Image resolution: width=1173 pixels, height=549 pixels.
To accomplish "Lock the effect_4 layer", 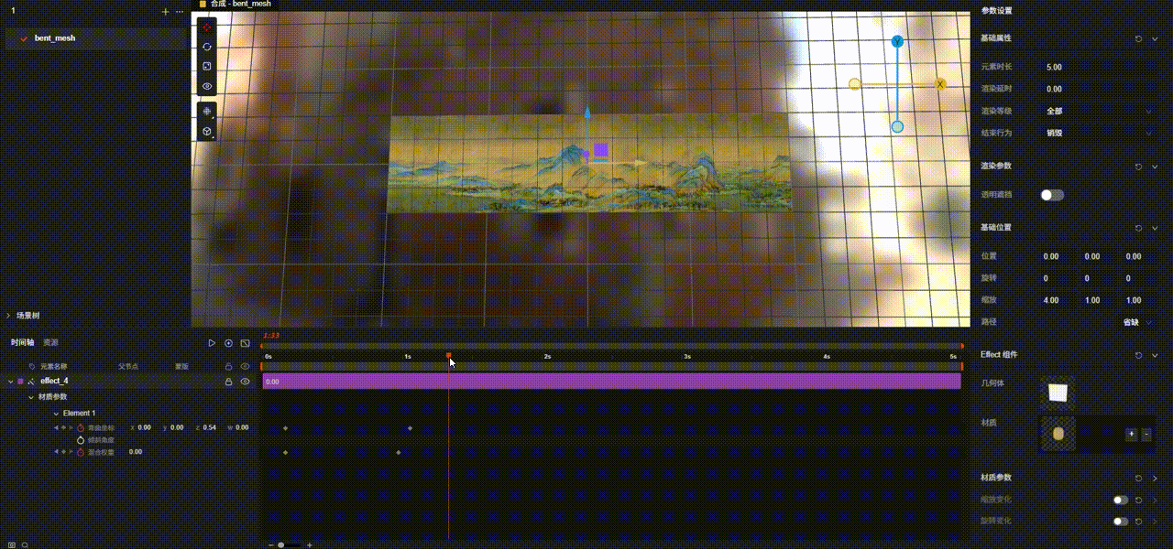I will pyautogui.click(x=228, y=382).
